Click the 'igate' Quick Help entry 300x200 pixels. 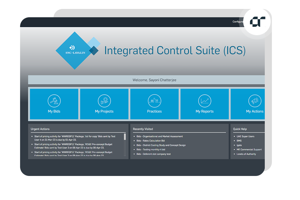[239, 145]
